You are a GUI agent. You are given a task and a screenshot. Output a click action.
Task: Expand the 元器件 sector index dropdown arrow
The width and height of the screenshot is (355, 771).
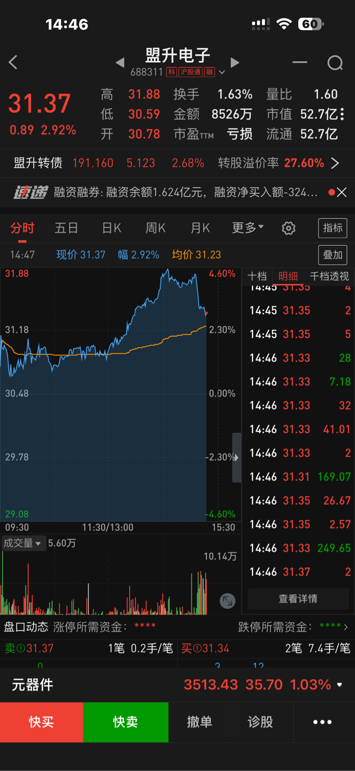point(340,684)
